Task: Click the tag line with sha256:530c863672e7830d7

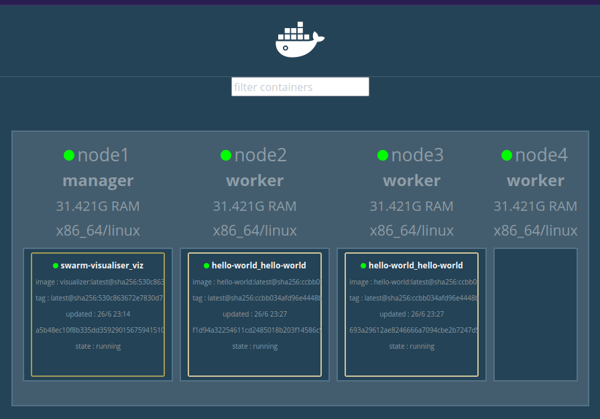Action: click(x=100, y=298)
